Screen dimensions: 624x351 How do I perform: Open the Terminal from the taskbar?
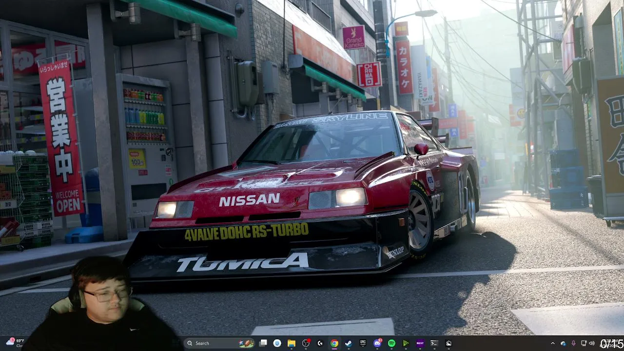coord(434,343)
